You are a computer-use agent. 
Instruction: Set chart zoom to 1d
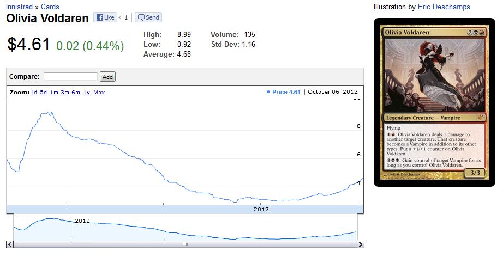coord(33,93)
